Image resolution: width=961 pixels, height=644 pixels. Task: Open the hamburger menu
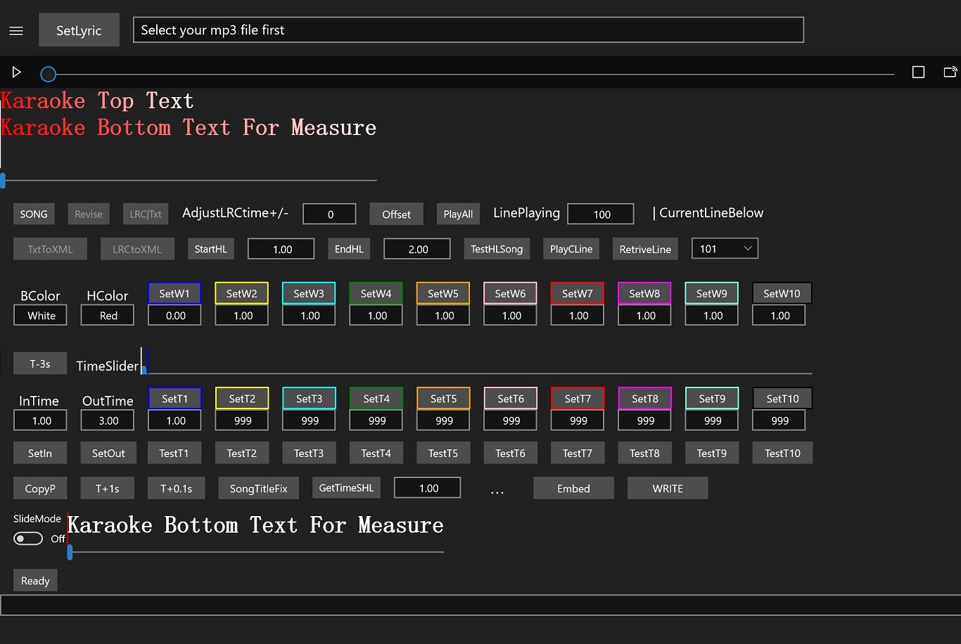point(16,31)
